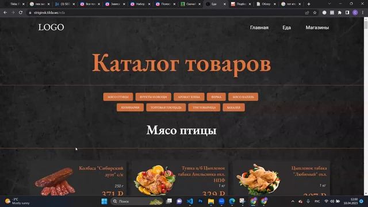Share this page from the address bar

[307, 13]
